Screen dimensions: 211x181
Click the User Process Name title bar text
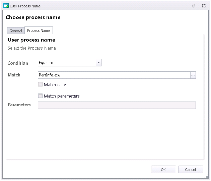click(25, 6)
